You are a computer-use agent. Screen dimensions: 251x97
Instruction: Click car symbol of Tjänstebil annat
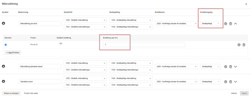pyautogui.click(x=3, y=81)
